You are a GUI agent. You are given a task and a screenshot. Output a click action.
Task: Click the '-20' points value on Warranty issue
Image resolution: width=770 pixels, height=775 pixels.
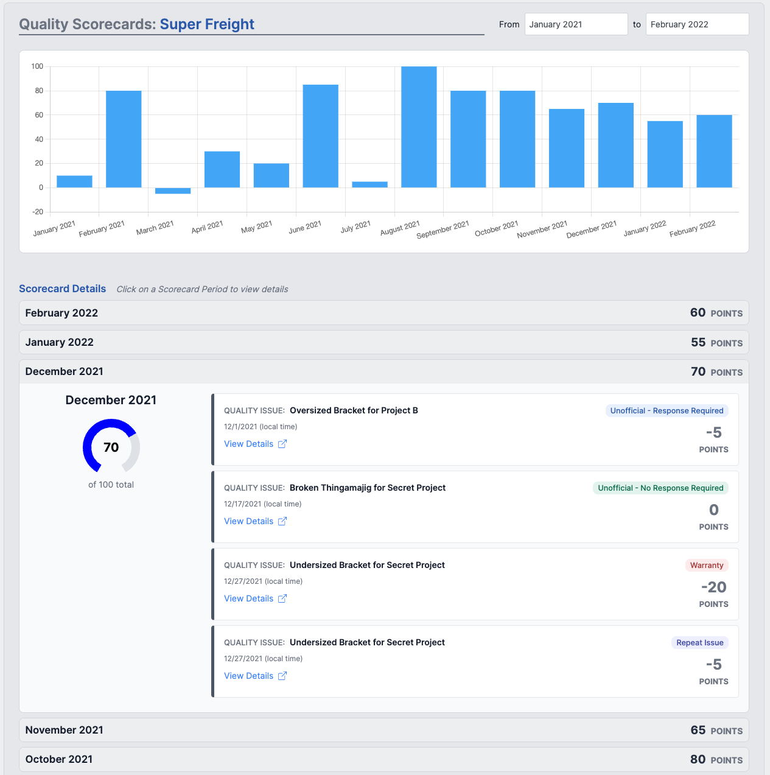tap(714, 587)
